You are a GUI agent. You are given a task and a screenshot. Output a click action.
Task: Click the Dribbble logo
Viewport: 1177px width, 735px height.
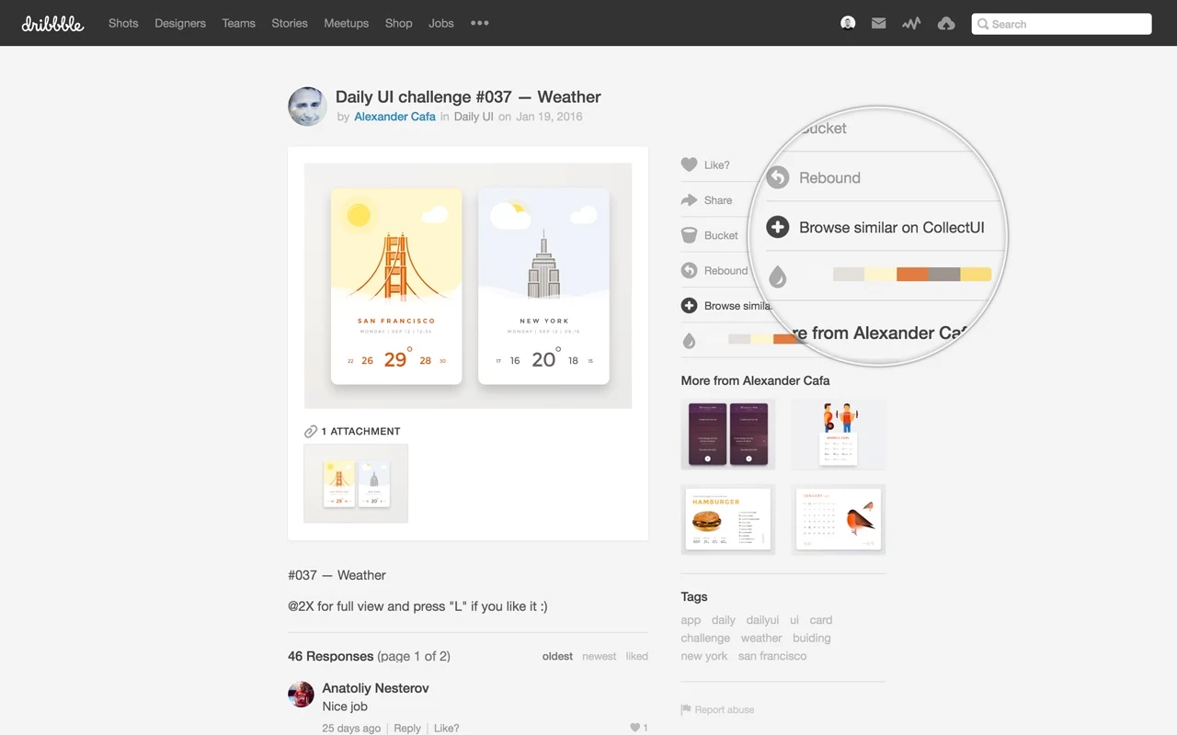coord(52,24)
